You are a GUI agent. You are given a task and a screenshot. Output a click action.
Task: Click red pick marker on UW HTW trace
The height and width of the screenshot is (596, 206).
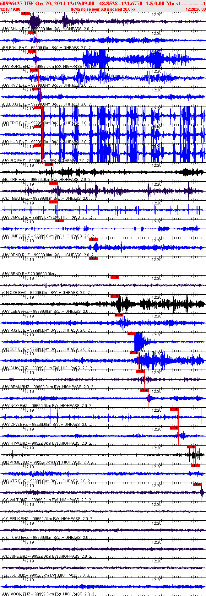tap(174, 428)
